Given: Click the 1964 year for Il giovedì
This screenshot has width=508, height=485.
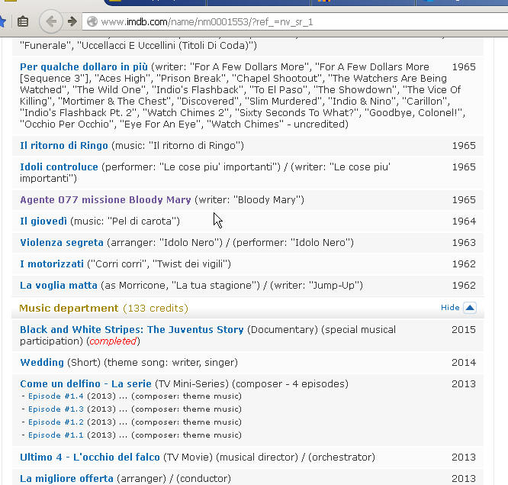Looking at the screenshot, I should (x=464, y=221).
